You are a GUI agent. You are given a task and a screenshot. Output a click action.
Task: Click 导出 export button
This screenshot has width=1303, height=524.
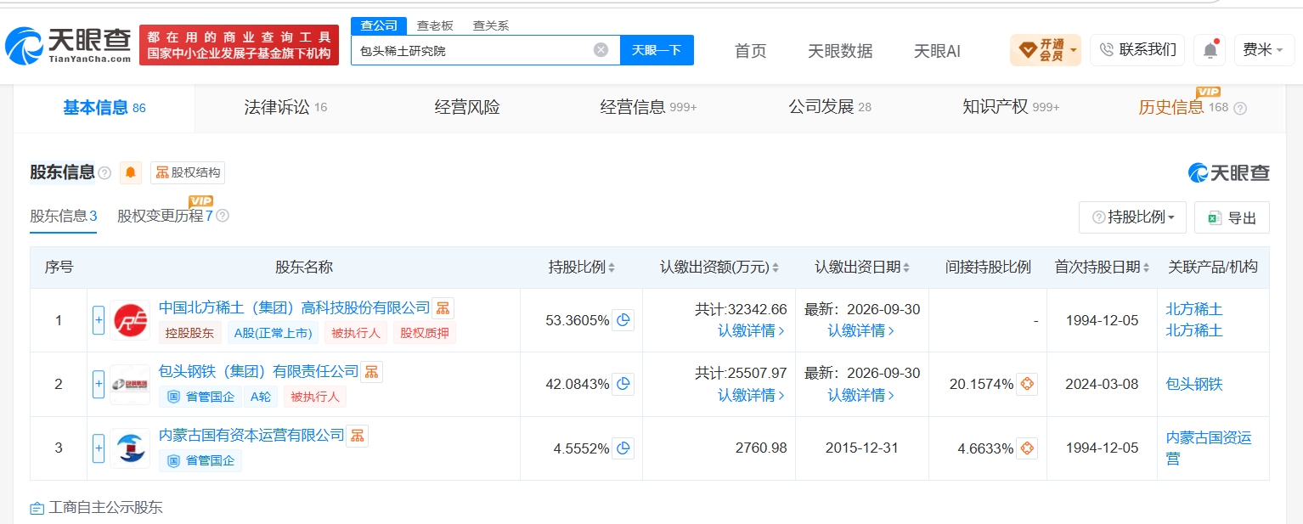click(x=1232, y=217)
